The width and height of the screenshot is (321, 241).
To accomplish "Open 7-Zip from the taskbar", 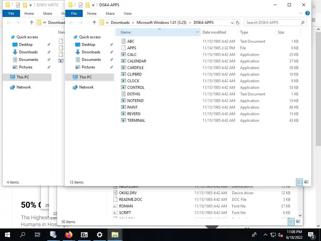I will coord(84,235).
